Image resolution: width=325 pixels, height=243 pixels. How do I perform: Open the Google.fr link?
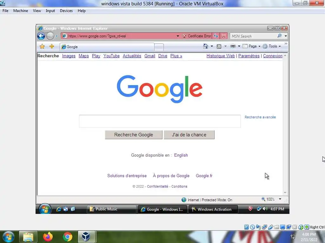(x=204, y=176)
